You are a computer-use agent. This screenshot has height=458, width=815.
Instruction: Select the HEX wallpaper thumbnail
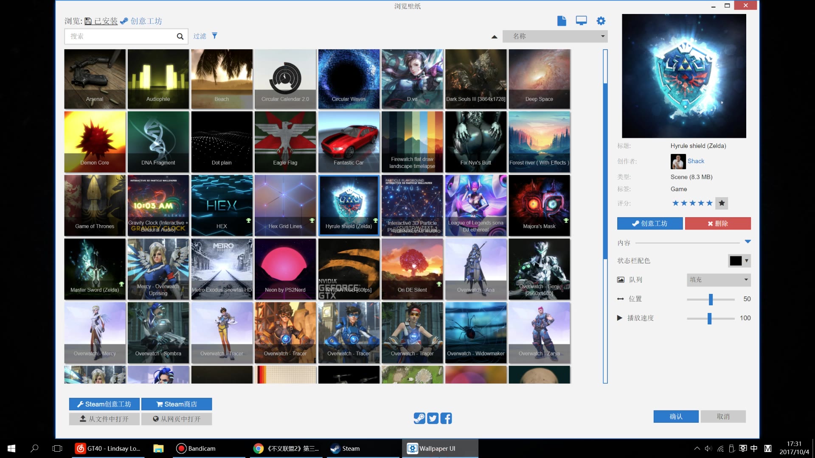point(222,205)
